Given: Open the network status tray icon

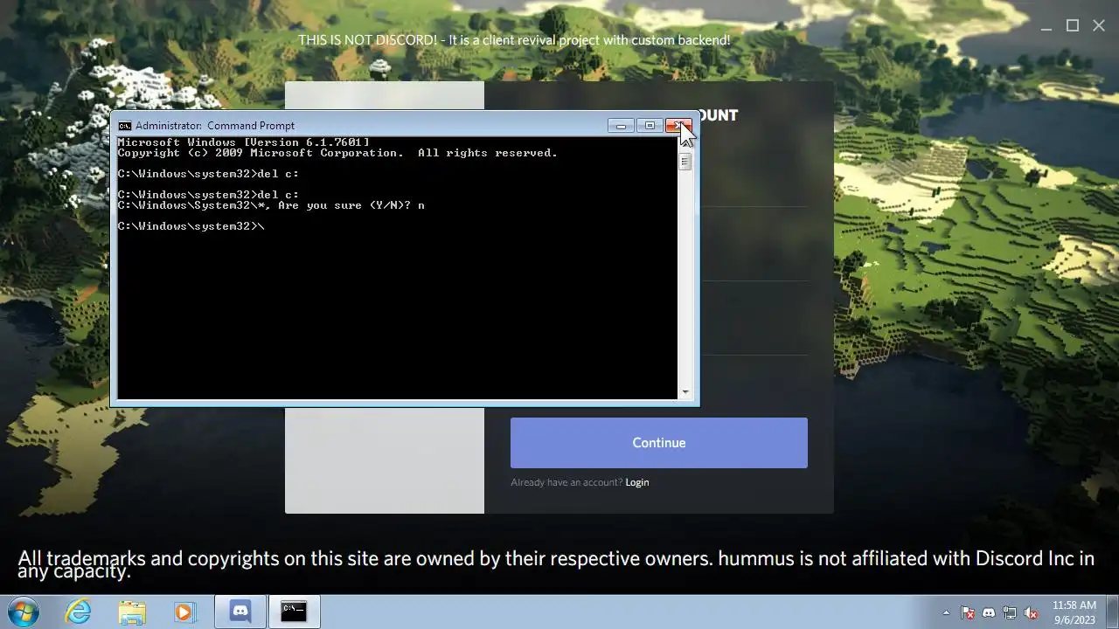Looking at the screenshot, I should click(x=1010, y=612).
